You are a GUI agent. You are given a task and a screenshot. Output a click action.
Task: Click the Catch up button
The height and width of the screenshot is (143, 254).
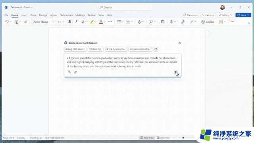tap(208, 15)
